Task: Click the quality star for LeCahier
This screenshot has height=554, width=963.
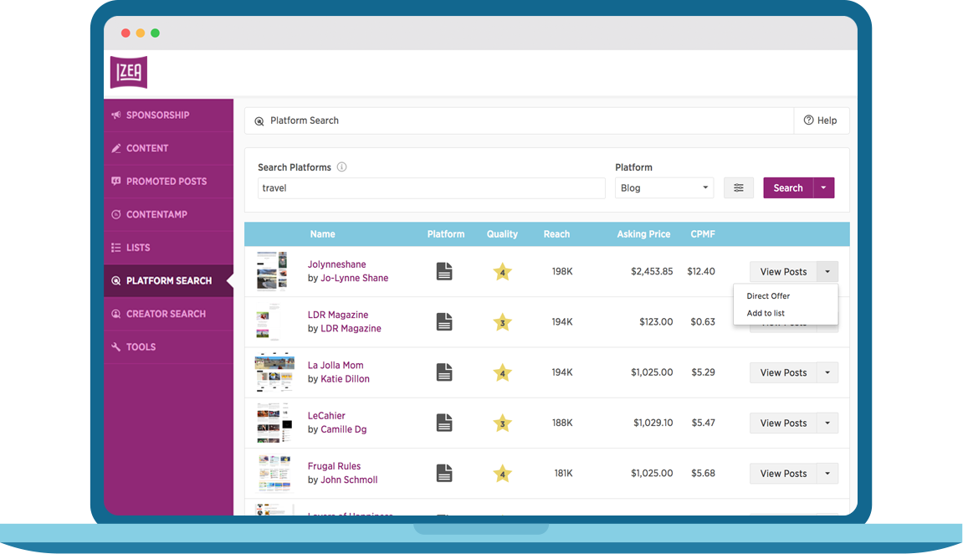Action: pyautogui.click(x=502, y=423)
